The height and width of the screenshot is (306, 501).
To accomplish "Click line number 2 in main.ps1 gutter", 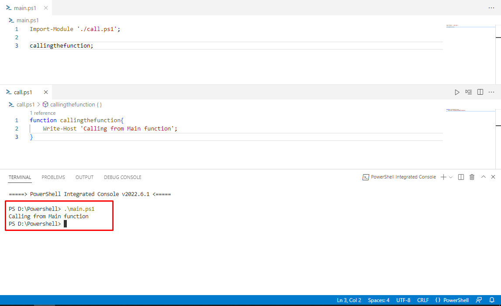I will [x=17, y=38].
